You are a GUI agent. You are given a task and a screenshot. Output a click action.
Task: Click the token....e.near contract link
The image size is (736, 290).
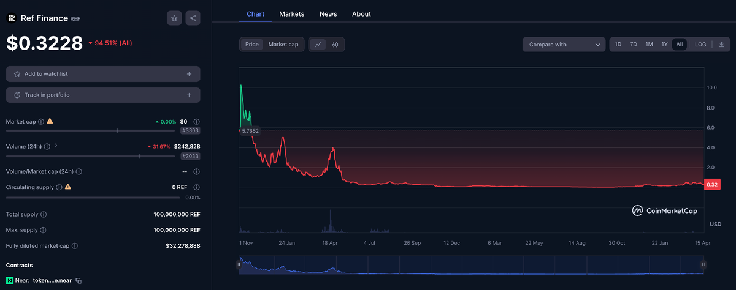tap(52, 281)
